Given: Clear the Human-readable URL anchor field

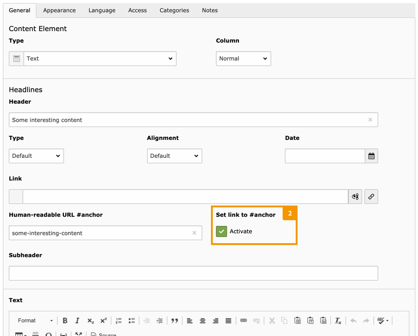Looking at the screenshot, I should (x=194, y=233).
